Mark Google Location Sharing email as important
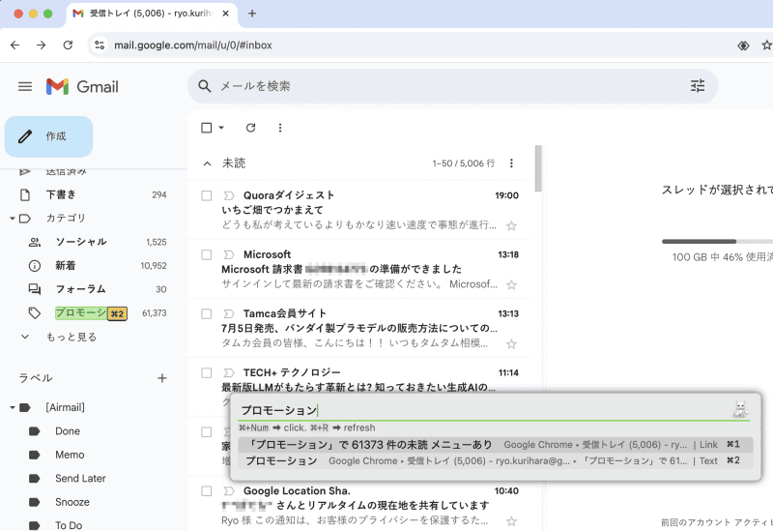The width and height of the screenshot is (773, 531). click(228, 491)
